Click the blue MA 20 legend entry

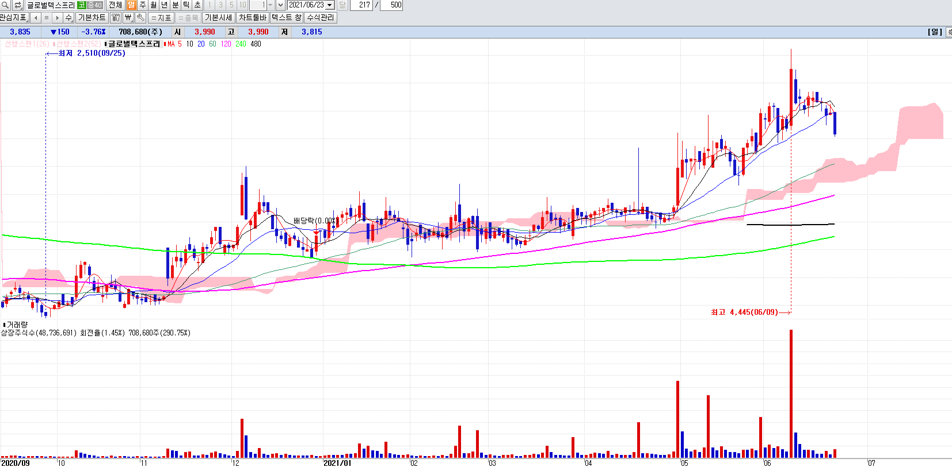point(201,44)
